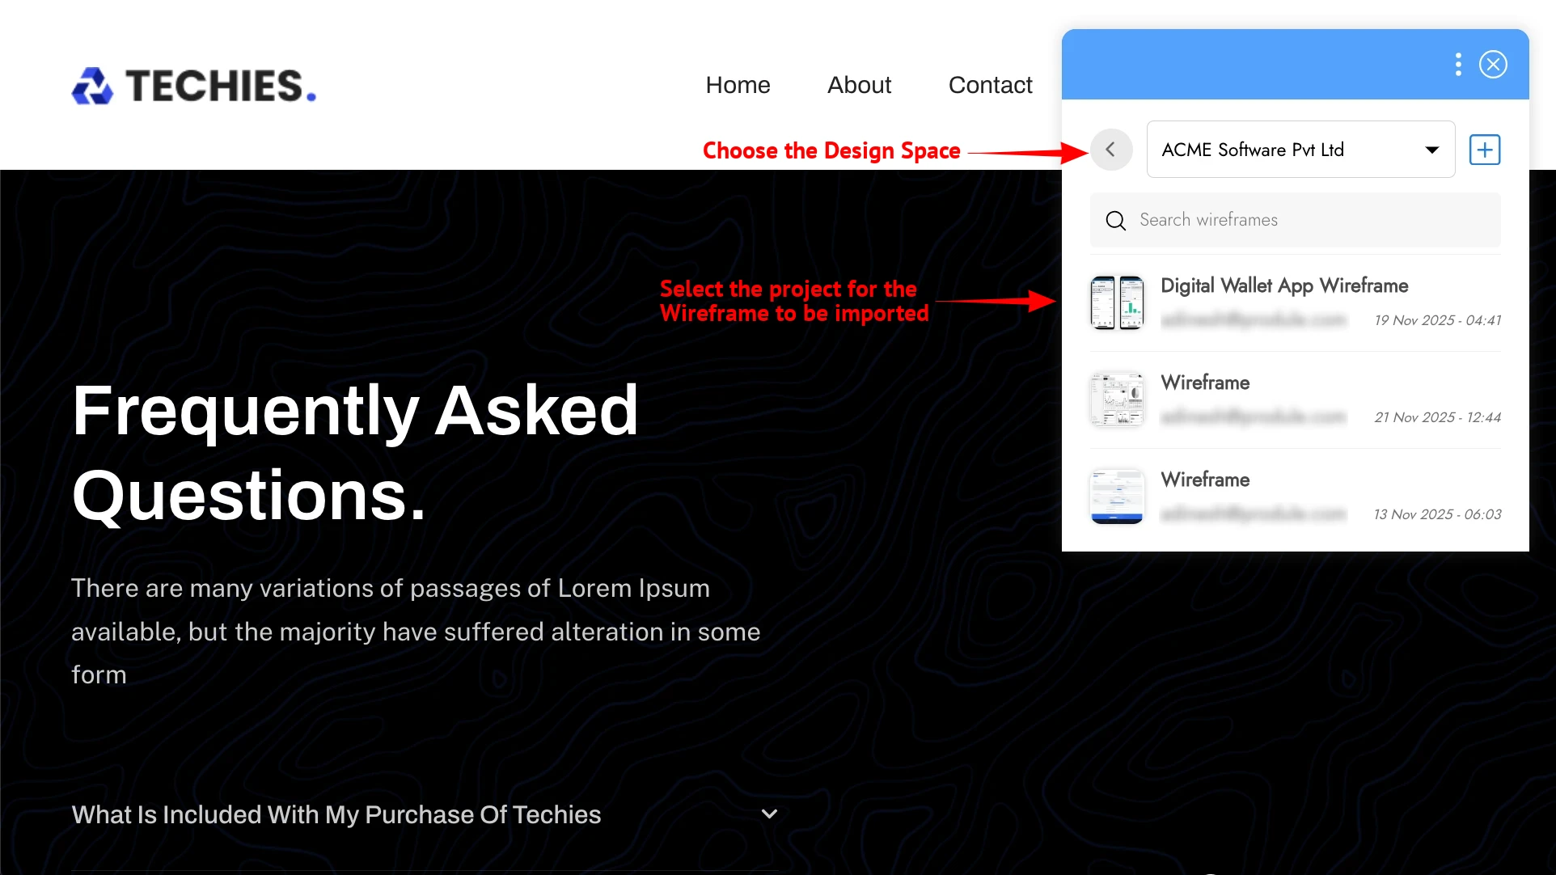Click the magnifier icon in the search bar
This screenshot has height=875, width=1556.
[1115, 220]
